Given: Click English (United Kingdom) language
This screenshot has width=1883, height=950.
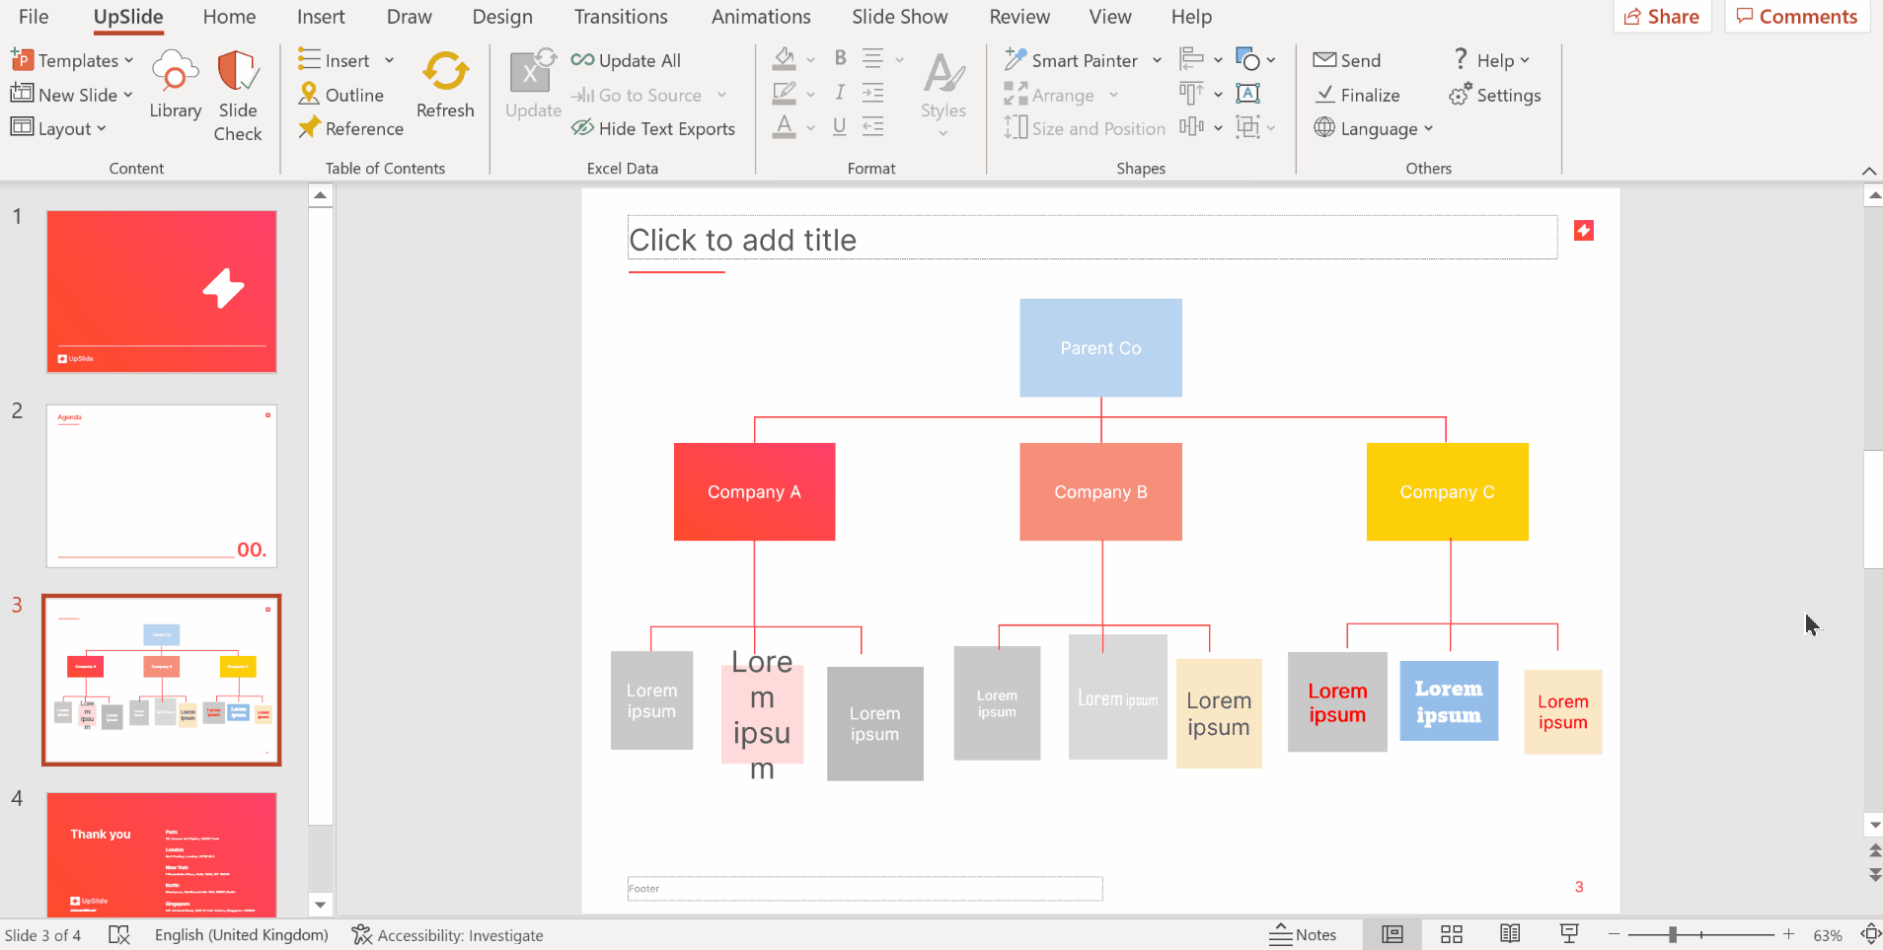Looking at the screenshot, I should click(x=242, y=935).
